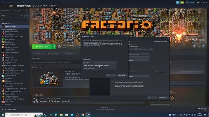This screenshot has height=117, width=209.
Task: Open Version 1.1.74 released as stable
Action: (x=55, y=101)
